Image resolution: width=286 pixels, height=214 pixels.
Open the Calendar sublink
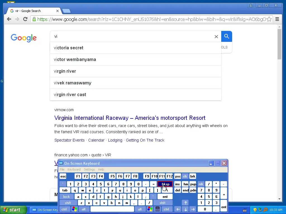(x=96, y=140)
